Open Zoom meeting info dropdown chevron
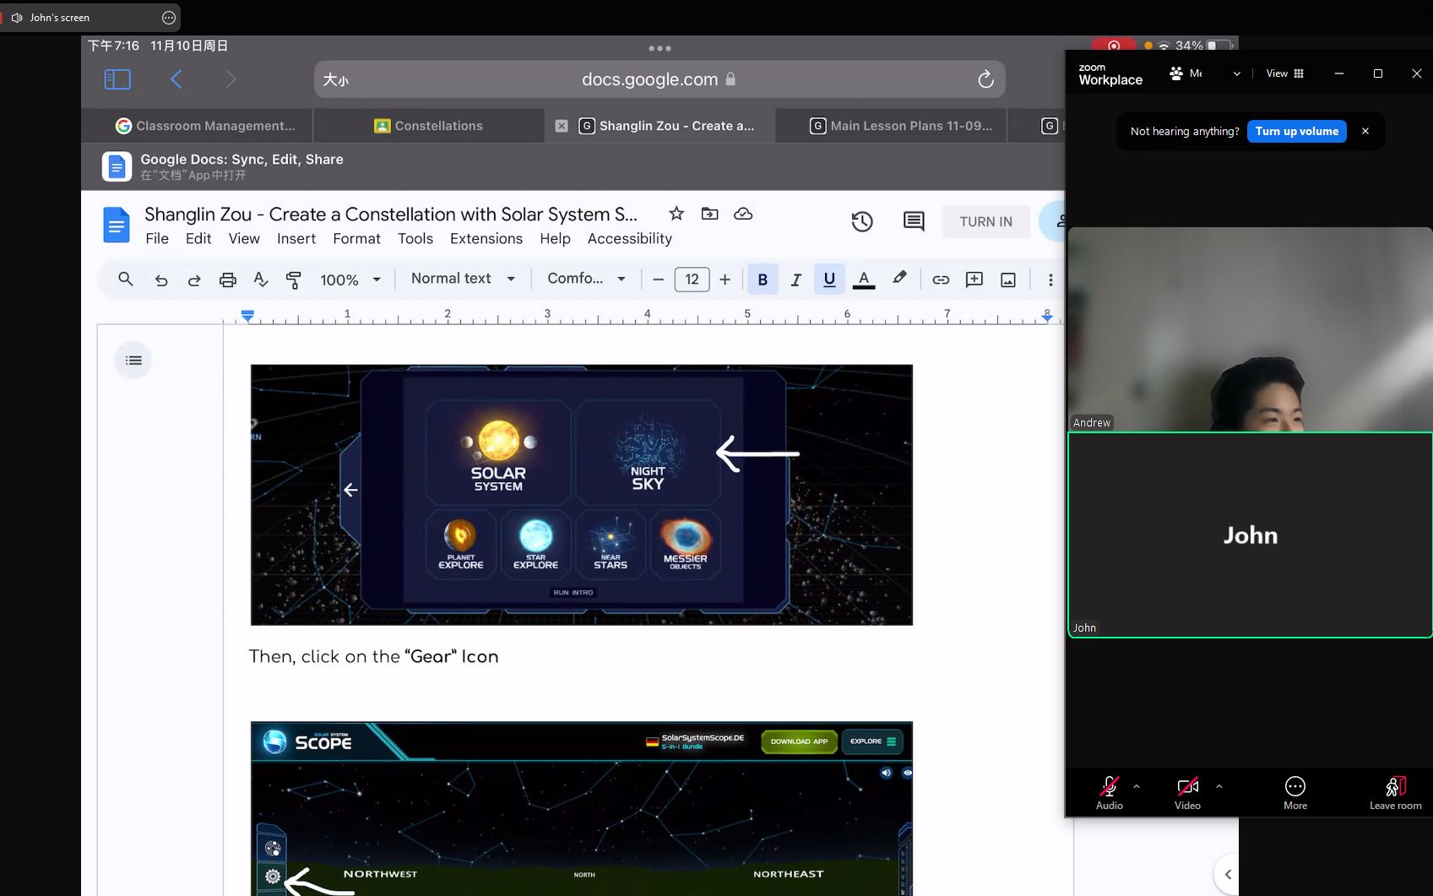The height and width of the screenshot is (896, 1433). pyautogui.click(x=1237, y=74)
